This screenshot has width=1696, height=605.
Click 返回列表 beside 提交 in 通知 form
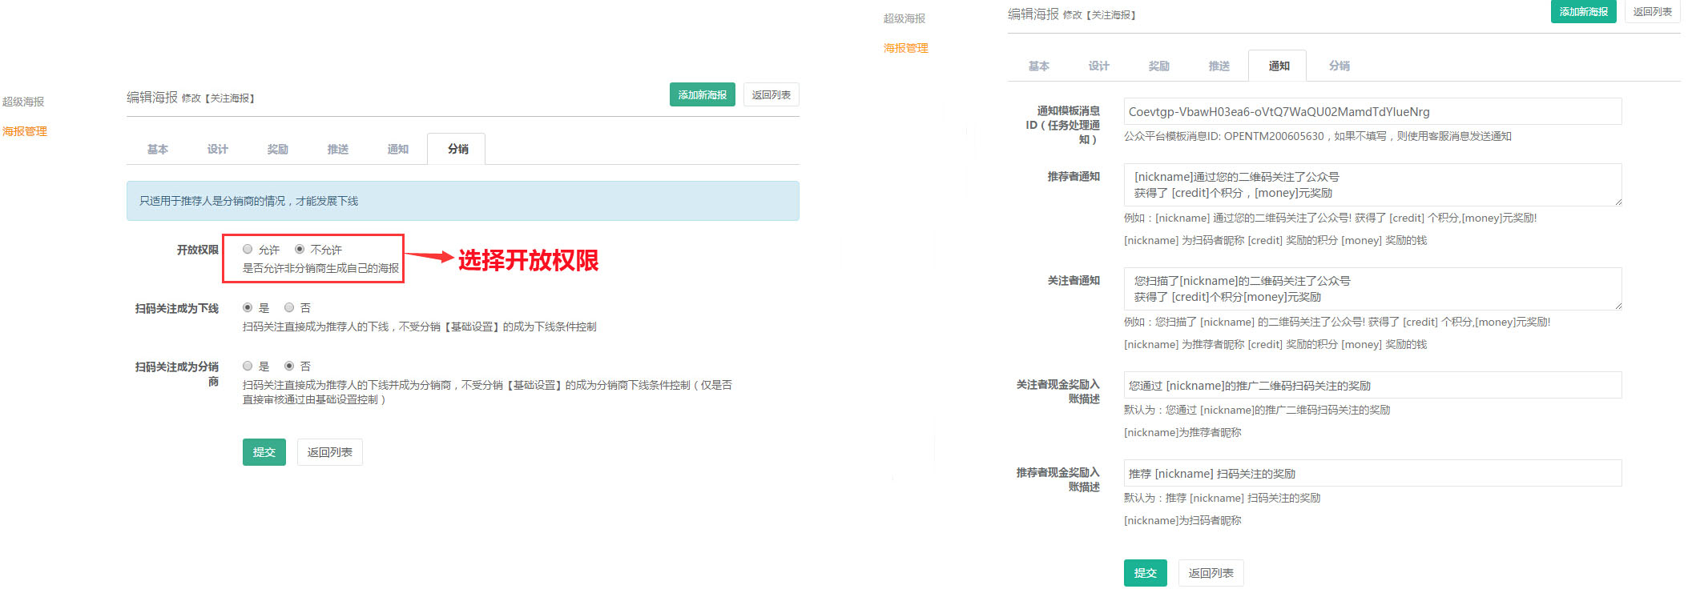tap(1211, 573)
